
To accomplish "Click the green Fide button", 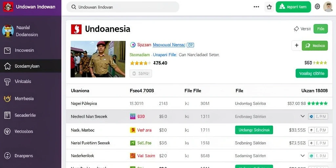I will 321,29.
